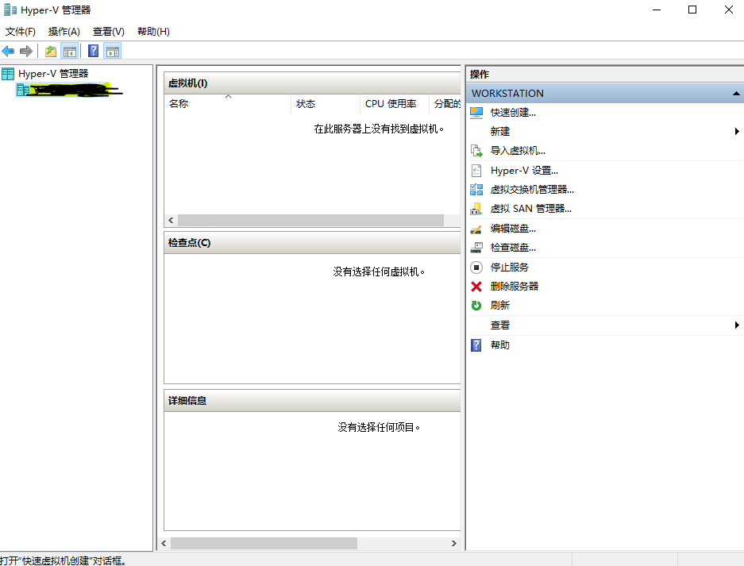Sort by 状态 column header
This screenshot has width=744, height=566.
click(326, 103)
